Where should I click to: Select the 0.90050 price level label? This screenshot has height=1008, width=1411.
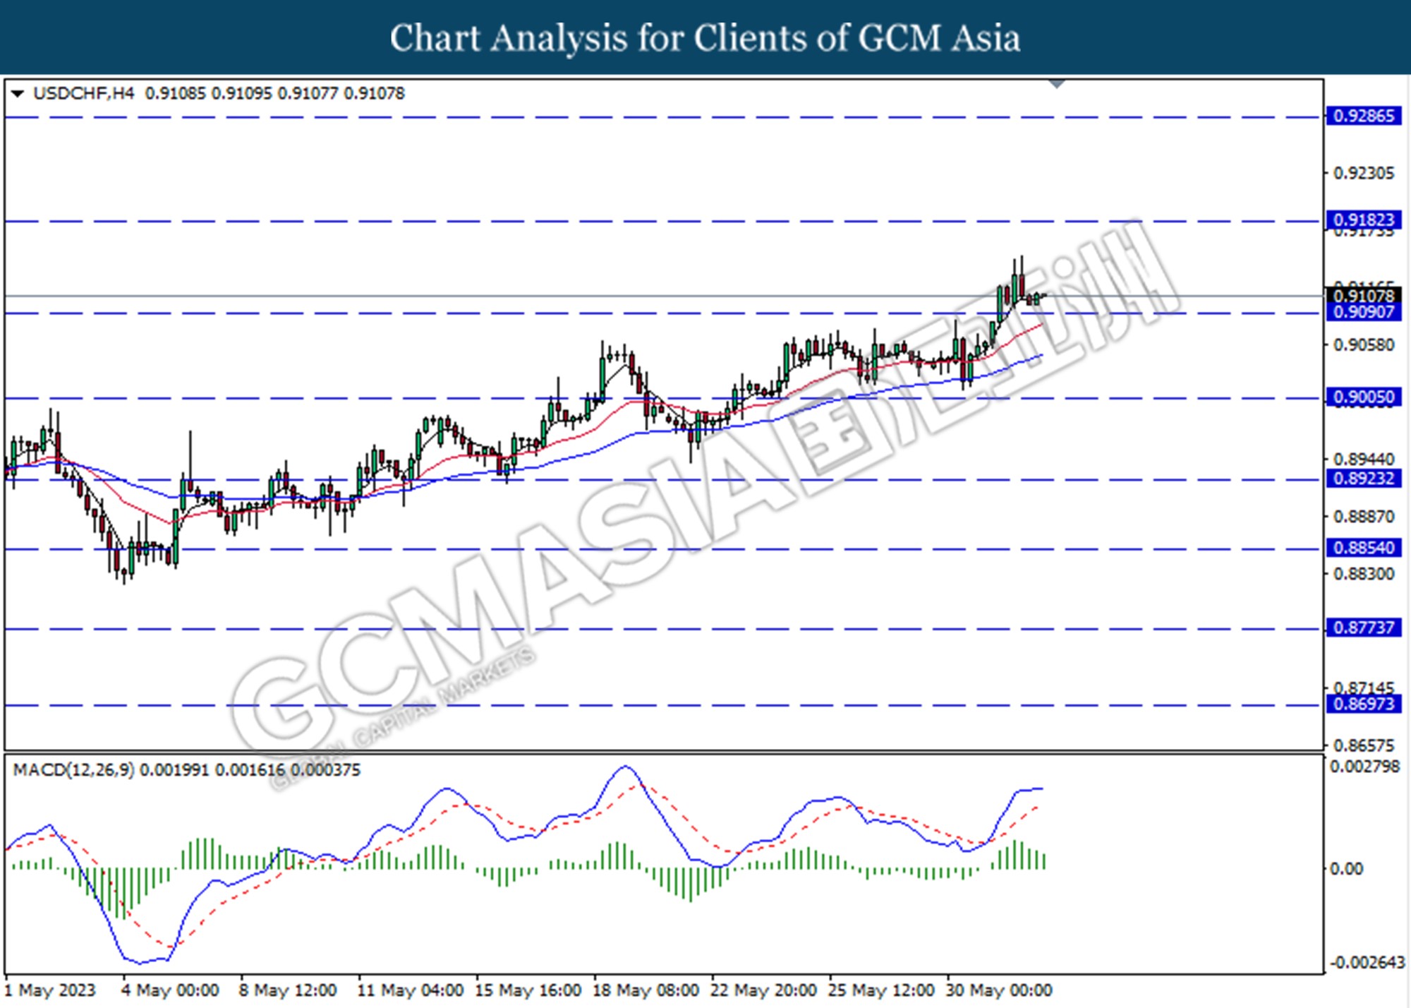(1364, 397)
